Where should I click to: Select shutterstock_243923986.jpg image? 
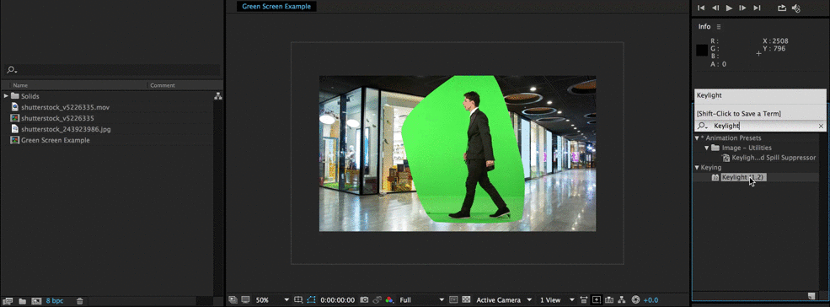tap(66, 129)
